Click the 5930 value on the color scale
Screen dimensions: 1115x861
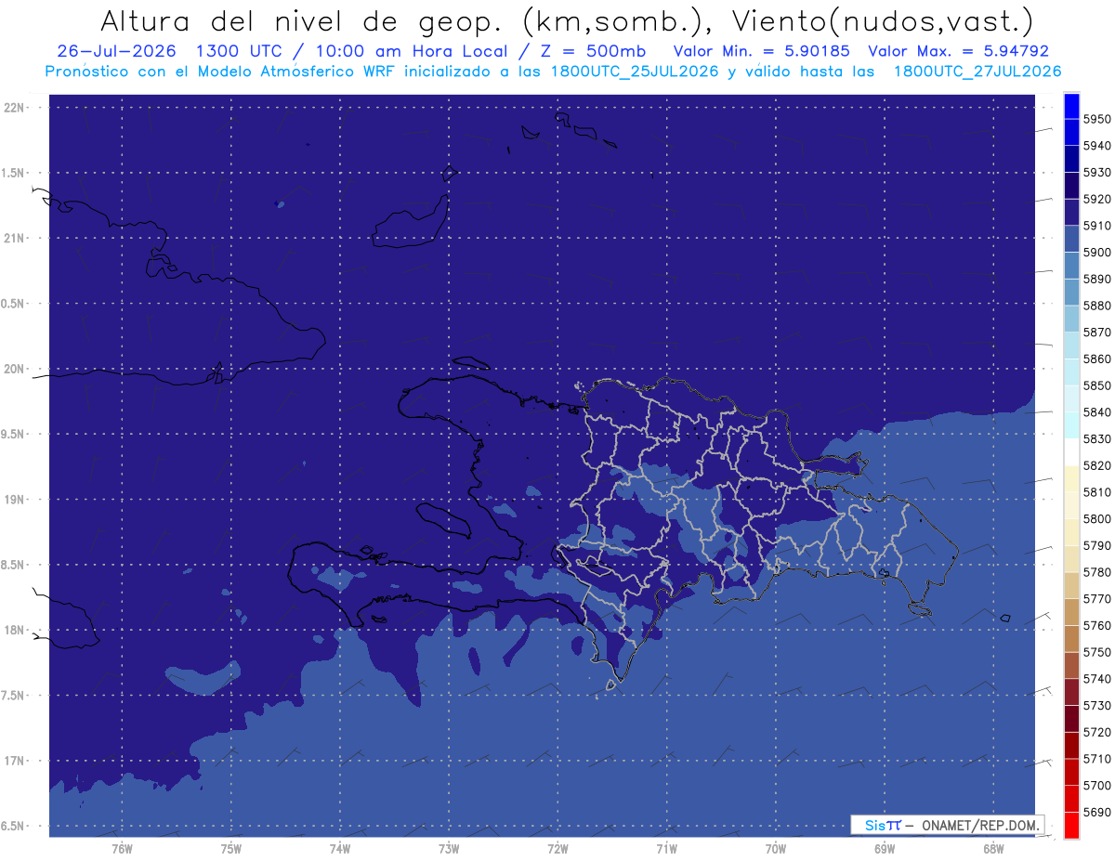[1096, 173]
